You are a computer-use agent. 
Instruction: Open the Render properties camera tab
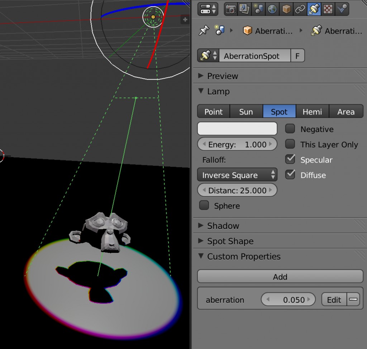pyautogui.click(x=230, y=9)
